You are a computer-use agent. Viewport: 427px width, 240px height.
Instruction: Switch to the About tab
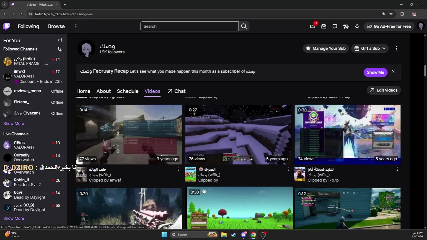click(x=103, y=91)
